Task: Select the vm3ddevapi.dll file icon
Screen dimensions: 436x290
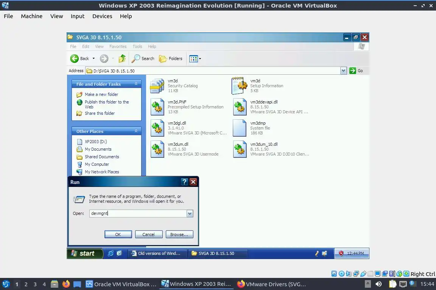Action: tap(240, 107)
